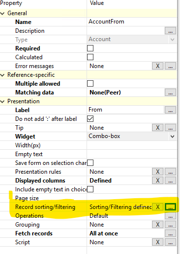Open the Record sorting/filtering ellipsis editor
Image resolution: width=180 pixels, height=254 pixels.
coord(170,207)
